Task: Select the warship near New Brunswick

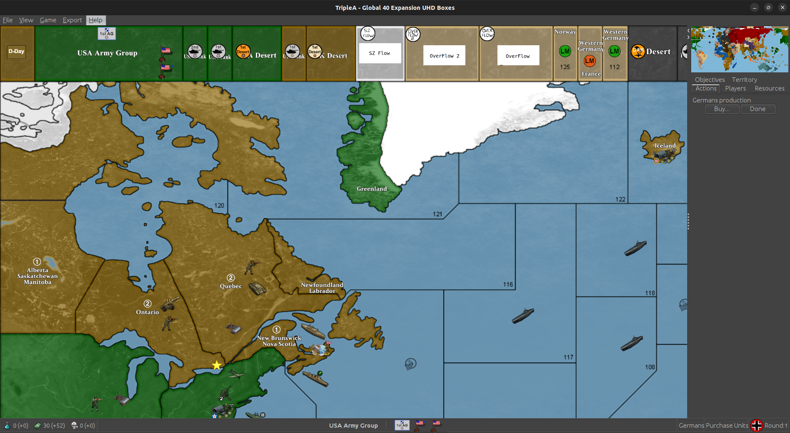Action: 313,331
